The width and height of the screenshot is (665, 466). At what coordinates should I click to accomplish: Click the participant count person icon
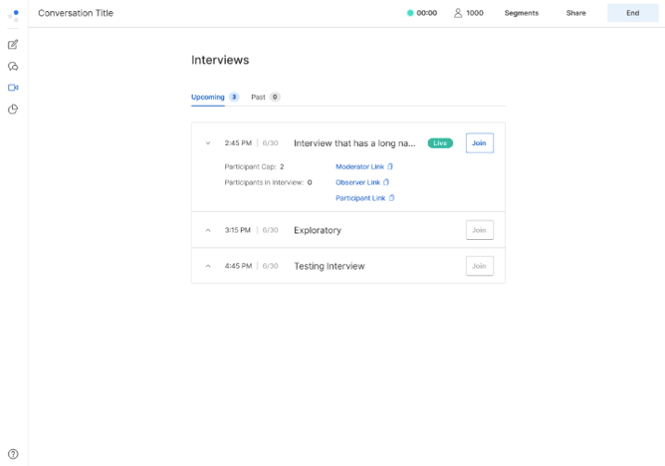coord(458,13)
